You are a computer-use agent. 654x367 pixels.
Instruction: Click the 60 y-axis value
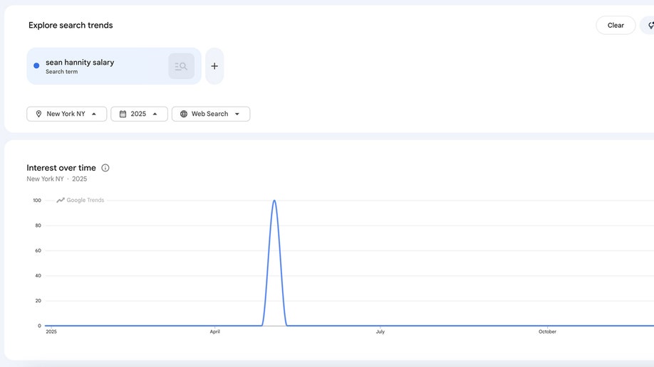(x=38, y=251)
